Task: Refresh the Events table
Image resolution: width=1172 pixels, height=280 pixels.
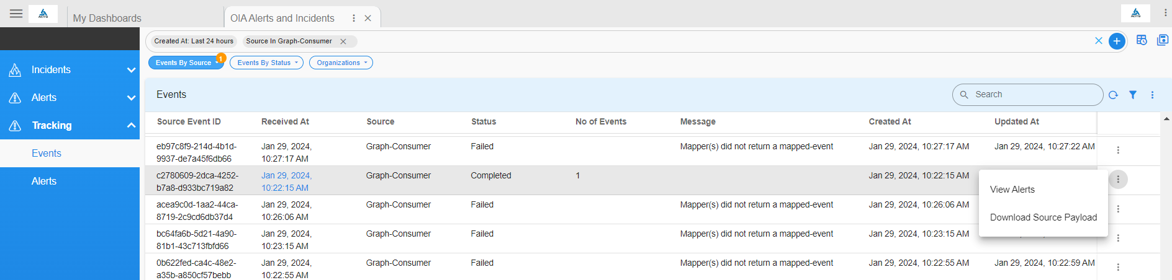Action: coord(1113,95)
